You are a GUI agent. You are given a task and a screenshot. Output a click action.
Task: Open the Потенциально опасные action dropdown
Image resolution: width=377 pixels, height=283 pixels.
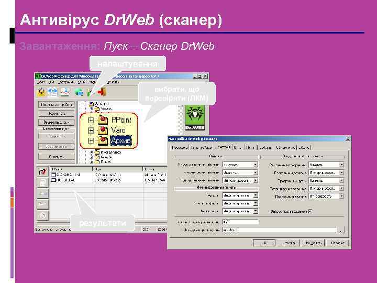[326, 188]
